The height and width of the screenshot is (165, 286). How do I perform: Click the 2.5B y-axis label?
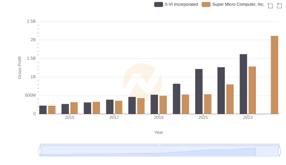pos(31,21)
